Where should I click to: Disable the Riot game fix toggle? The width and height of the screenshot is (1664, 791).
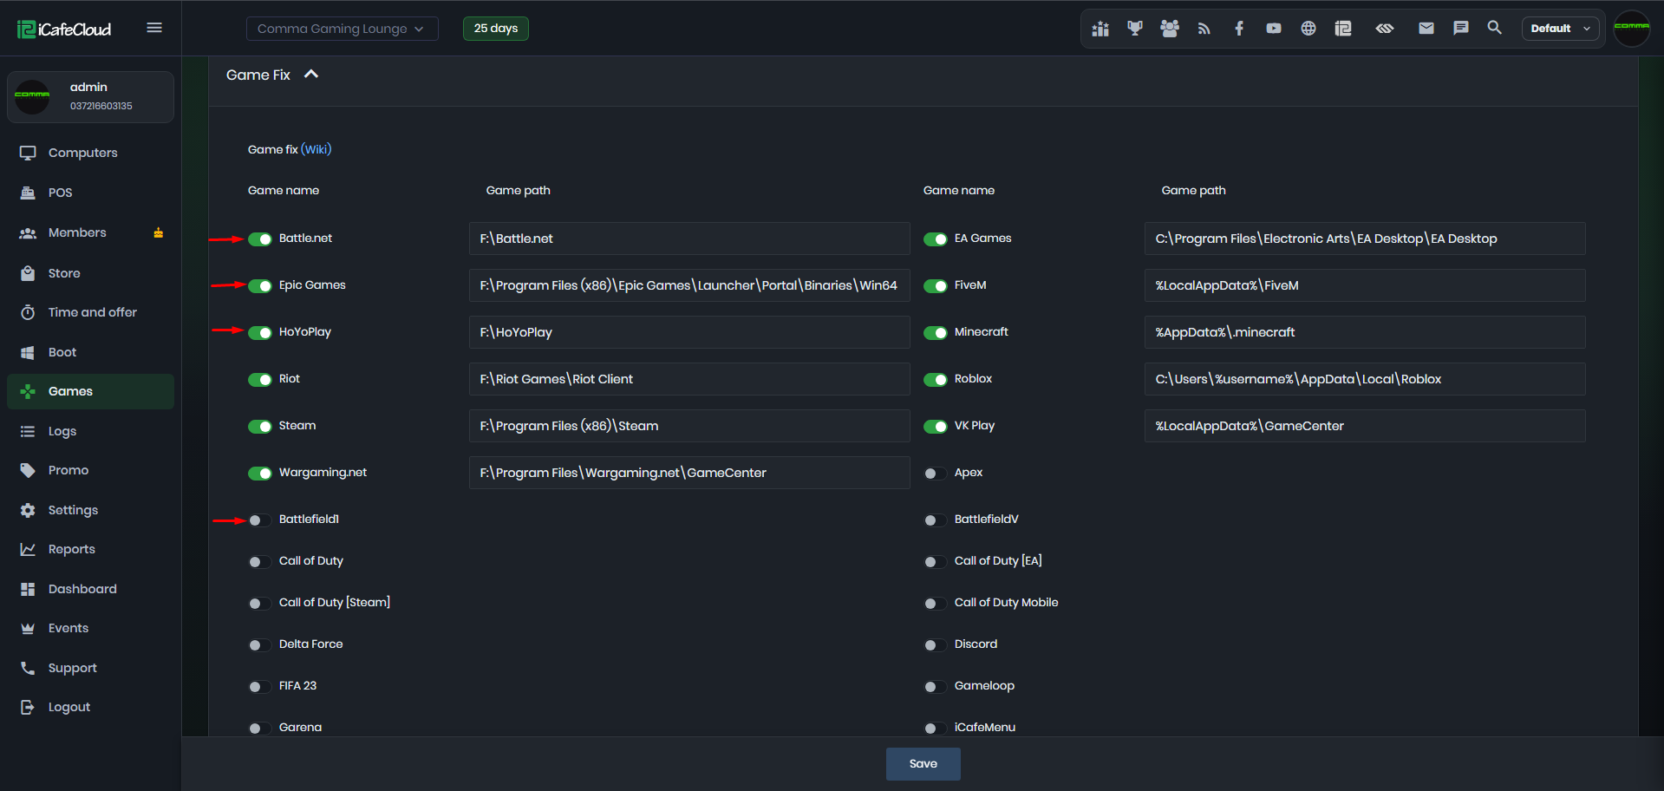pyautogui.click(x=260, y=380)
